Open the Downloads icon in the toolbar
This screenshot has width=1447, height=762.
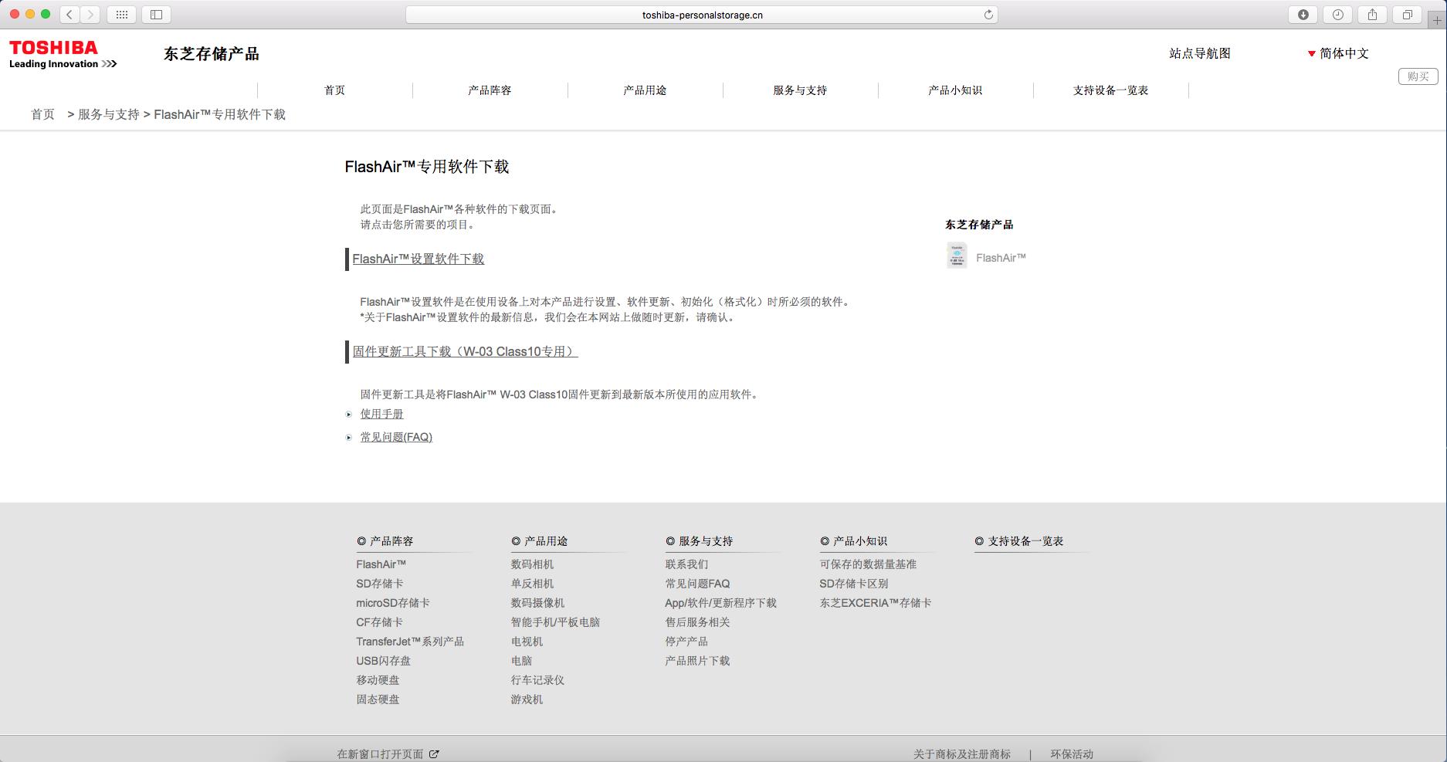[x=1303, y=13]
